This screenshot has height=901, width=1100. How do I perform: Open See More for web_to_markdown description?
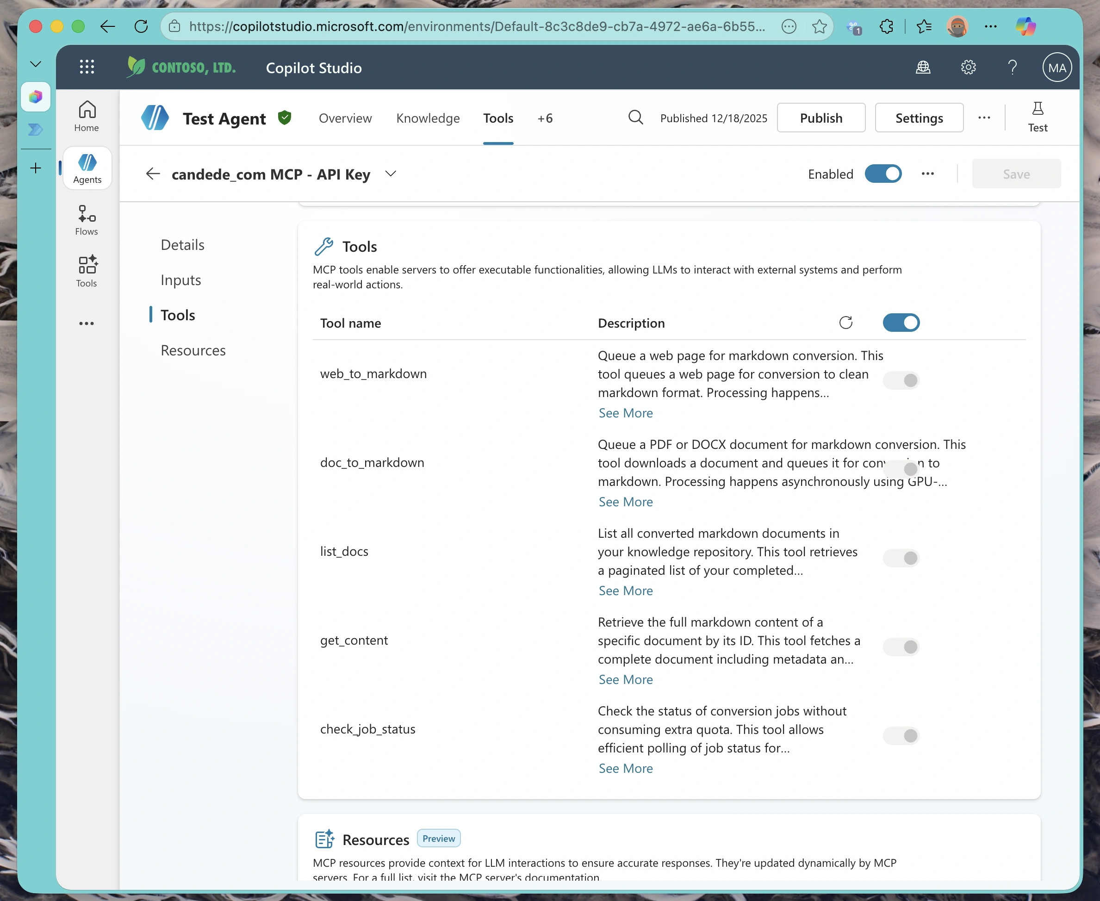[x=625, y=413]
